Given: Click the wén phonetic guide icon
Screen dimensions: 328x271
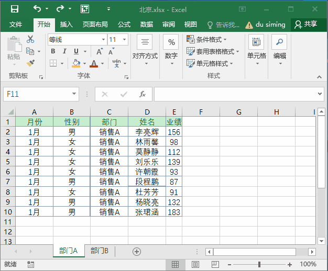Looking at the screenshot, I should pyautogui.click(x=116, y=63).
